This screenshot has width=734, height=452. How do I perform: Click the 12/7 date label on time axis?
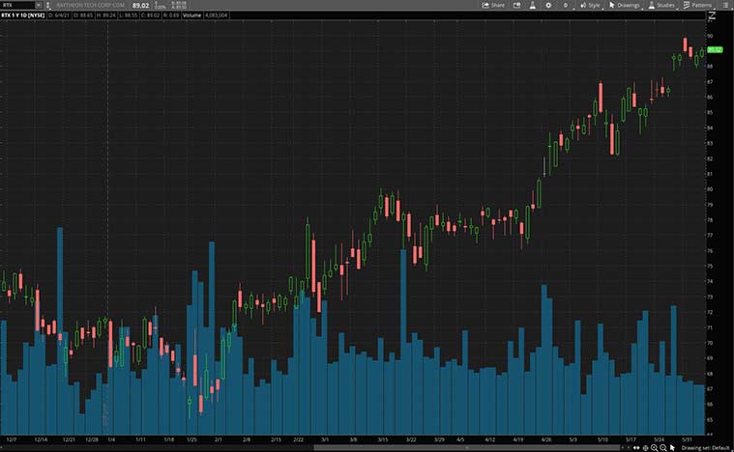12,439
